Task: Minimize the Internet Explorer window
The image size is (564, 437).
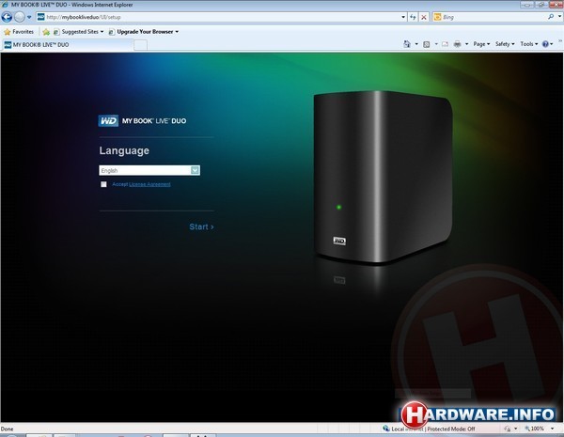Action: pos(527,5)
